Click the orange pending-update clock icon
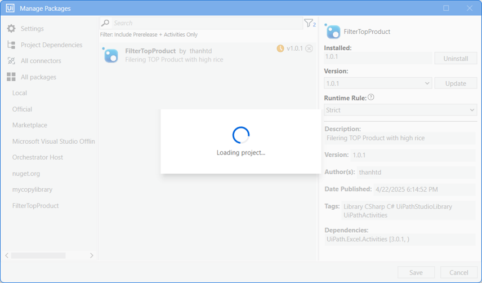This screenshot has width=482, height=283. [280, 48]
